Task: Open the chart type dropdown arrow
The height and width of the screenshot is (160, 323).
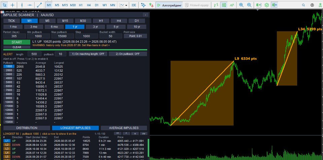Action: (126, 5)
